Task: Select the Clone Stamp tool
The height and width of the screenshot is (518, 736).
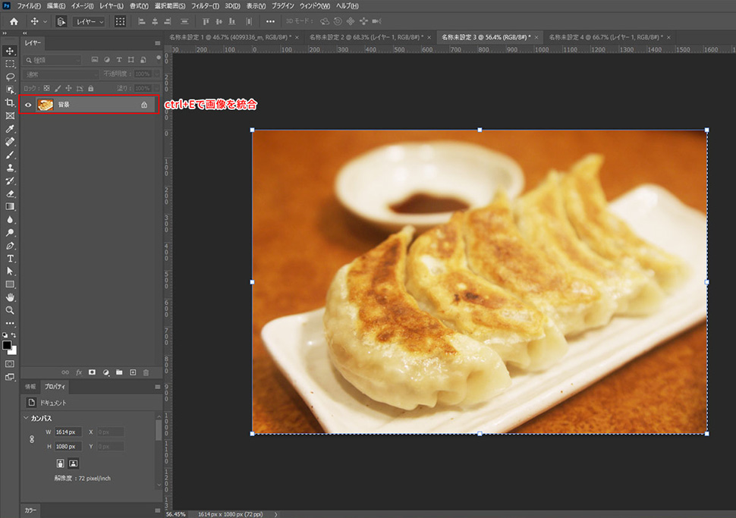Action: click(10, 168)
